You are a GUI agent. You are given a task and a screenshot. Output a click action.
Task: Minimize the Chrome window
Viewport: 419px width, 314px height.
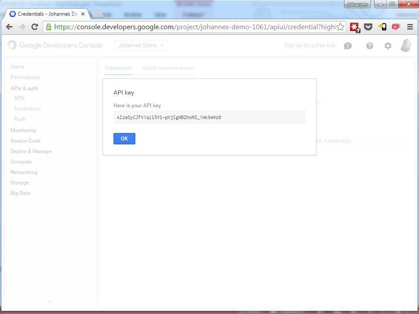click(x=381, y=4)
